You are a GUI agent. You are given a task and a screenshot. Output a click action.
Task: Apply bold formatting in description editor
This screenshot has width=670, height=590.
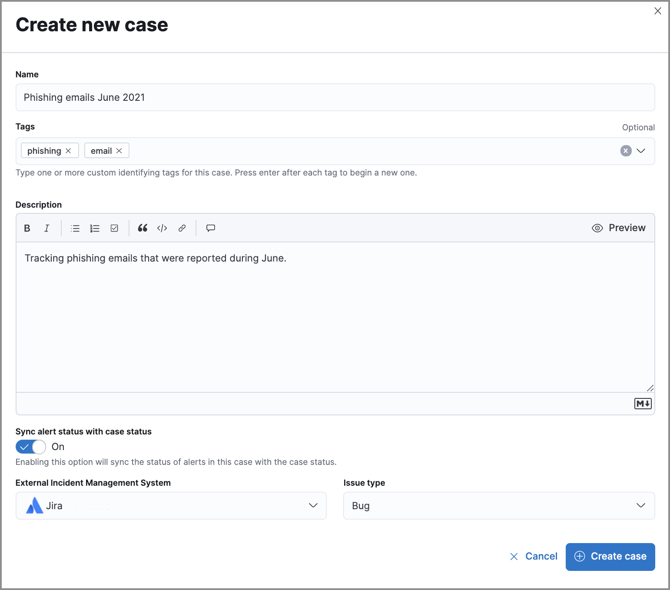tap(27, 228)
